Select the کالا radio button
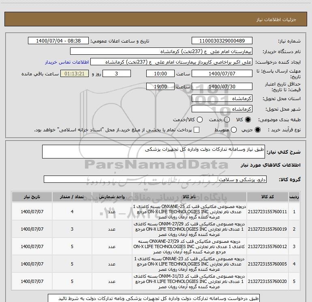 [248, 120]
